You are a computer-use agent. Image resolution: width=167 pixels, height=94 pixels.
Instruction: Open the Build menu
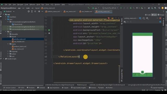[38, 4]
